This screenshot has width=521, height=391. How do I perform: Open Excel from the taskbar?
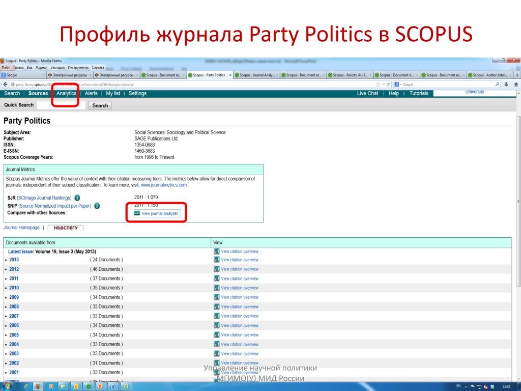coord(126,386)
